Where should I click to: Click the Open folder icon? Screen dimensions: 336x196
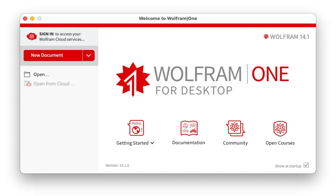click(27, 74)
